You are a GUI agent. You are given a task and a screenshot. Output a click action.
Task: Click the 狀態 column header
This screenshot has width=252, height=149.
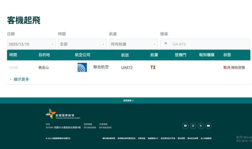[227, 55]
